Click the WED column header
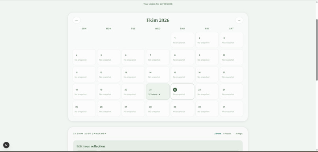Screen dimensions: 318x152 (157, 28)
